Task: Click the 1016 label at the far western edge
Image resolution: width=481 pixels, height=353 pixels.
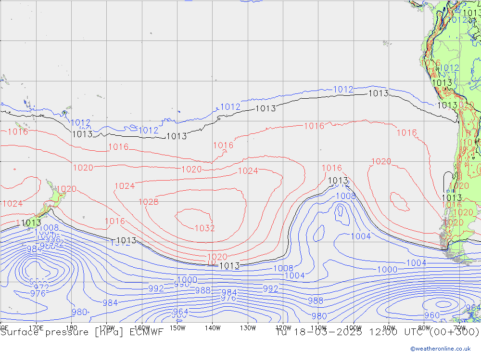Action: 18,132
